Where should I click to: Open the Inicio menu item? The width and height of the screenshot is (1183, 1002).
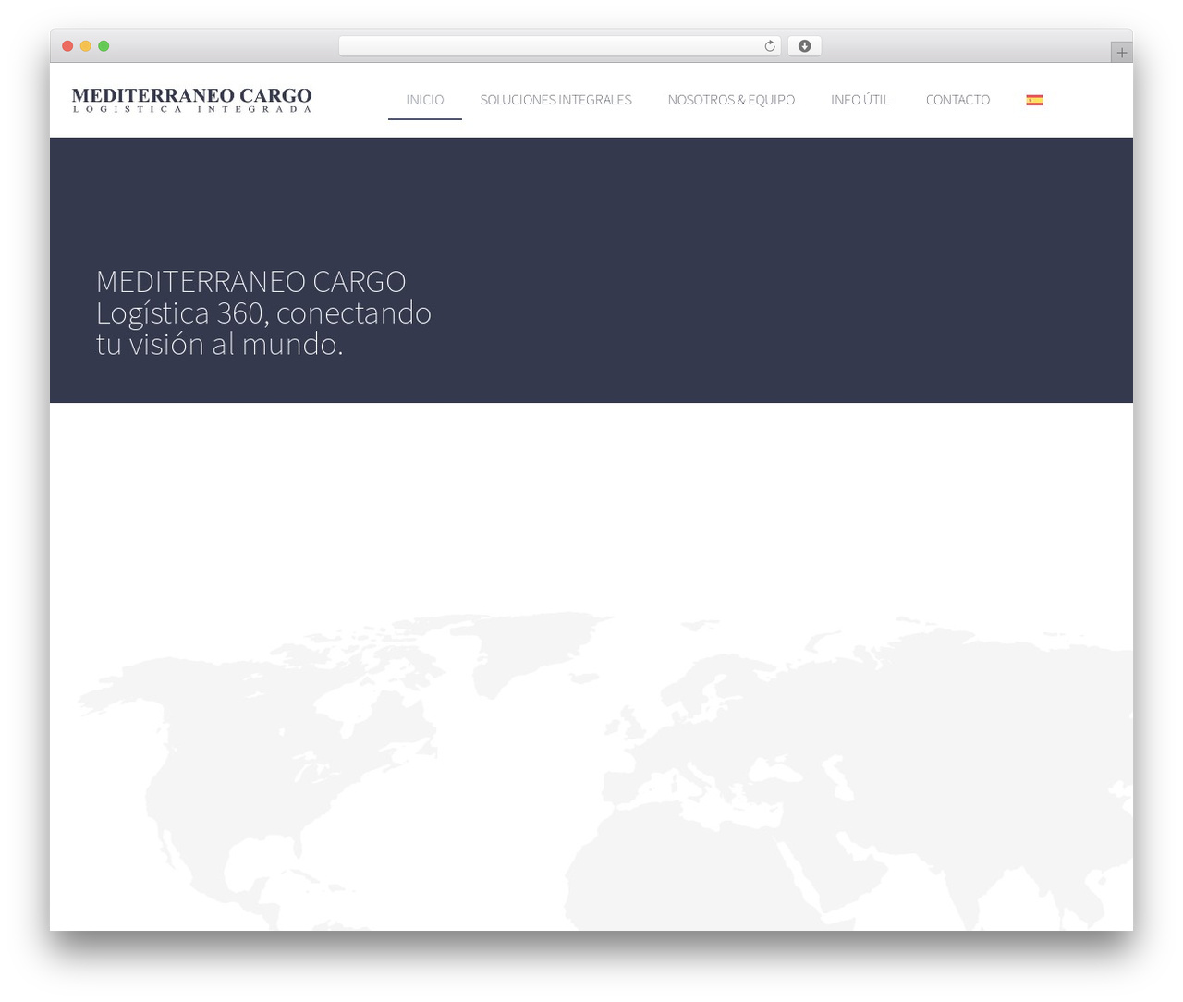click(425, 100)
